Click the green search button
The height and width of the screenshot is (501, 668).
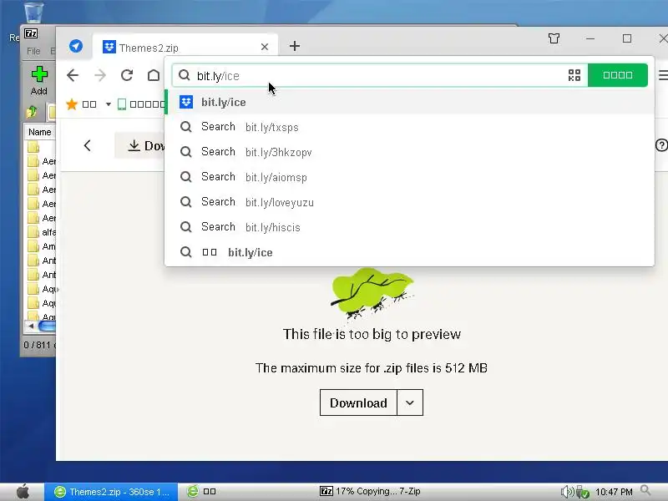618,75
